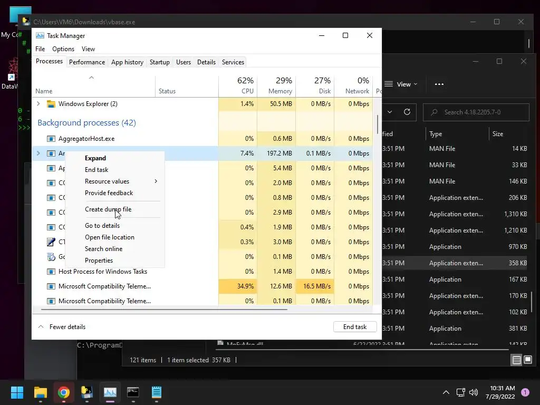This screenshot has width=540, height=405.
Task: Open the Notepad taskbar icon
Action: tap(156, 392)
